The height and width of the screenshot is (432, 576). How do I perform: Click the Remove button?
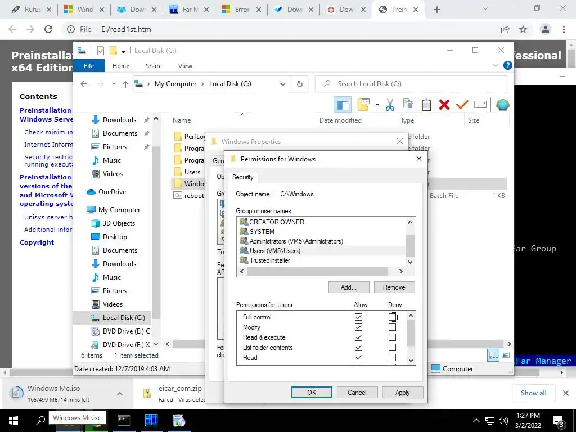click(x=394, y=287)
